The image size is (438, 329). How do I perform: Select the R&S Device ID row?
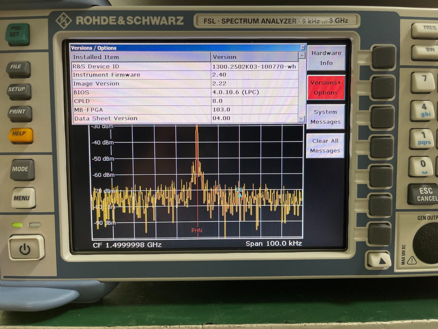click(185, 66)
